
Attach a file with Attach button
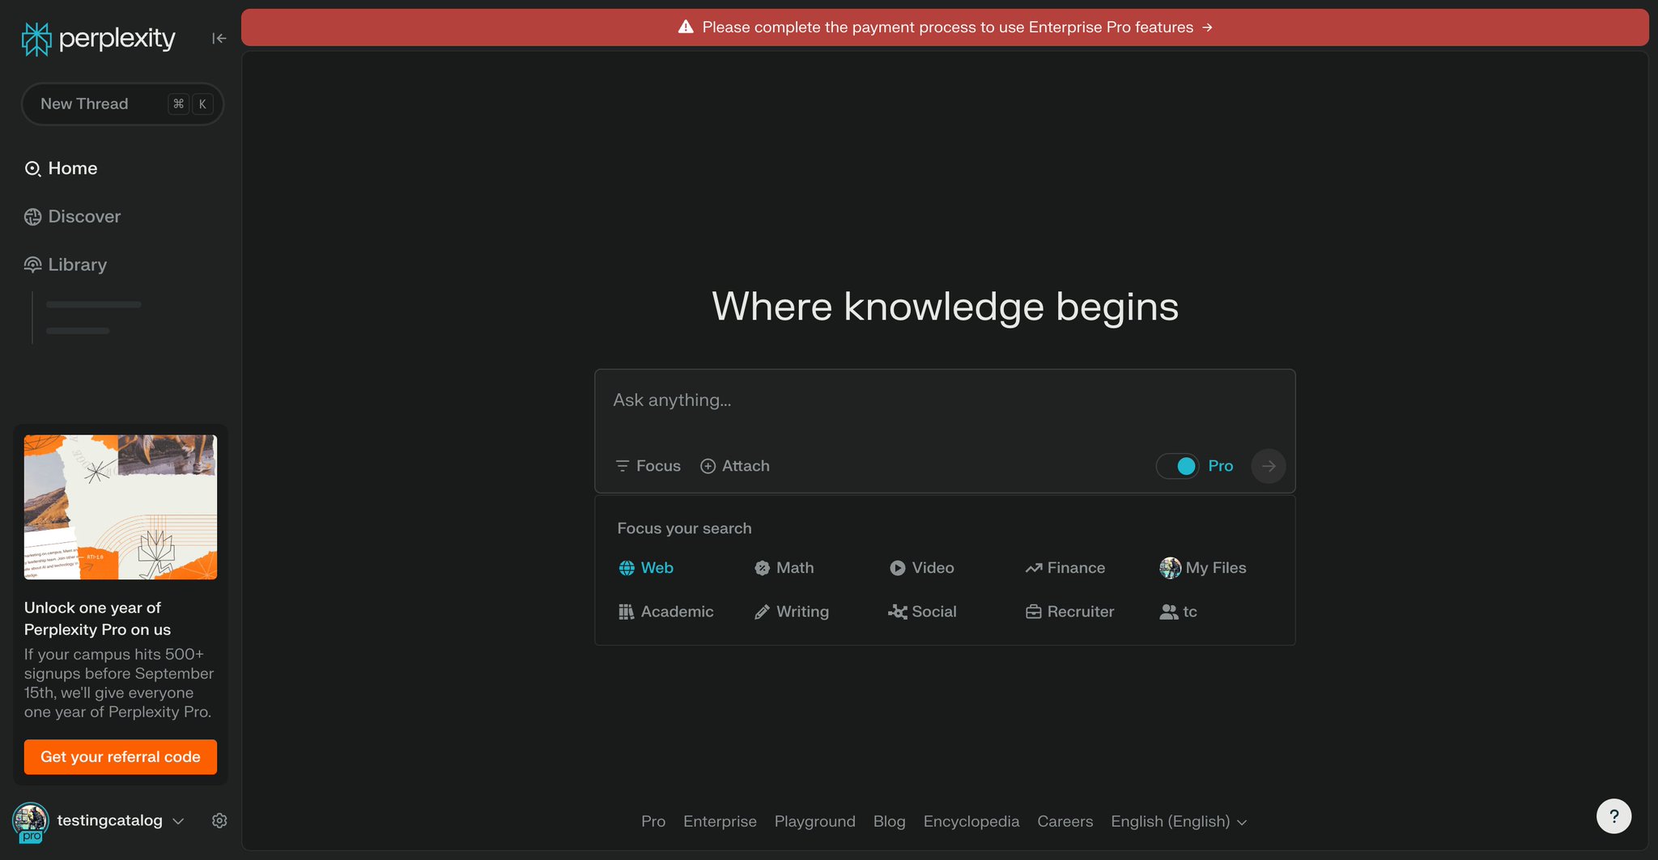[735, 466]
